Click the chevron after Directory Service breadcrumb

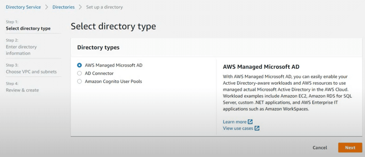tap(47, 7)
